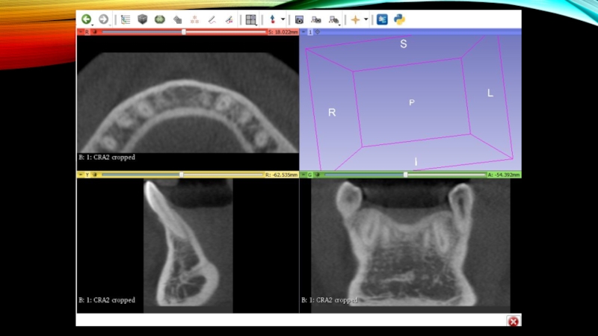The width and height of the screenshot is (598, 336).
Task: Open the view layout selector
Action: pyautogui.click(x=250, y=19)
